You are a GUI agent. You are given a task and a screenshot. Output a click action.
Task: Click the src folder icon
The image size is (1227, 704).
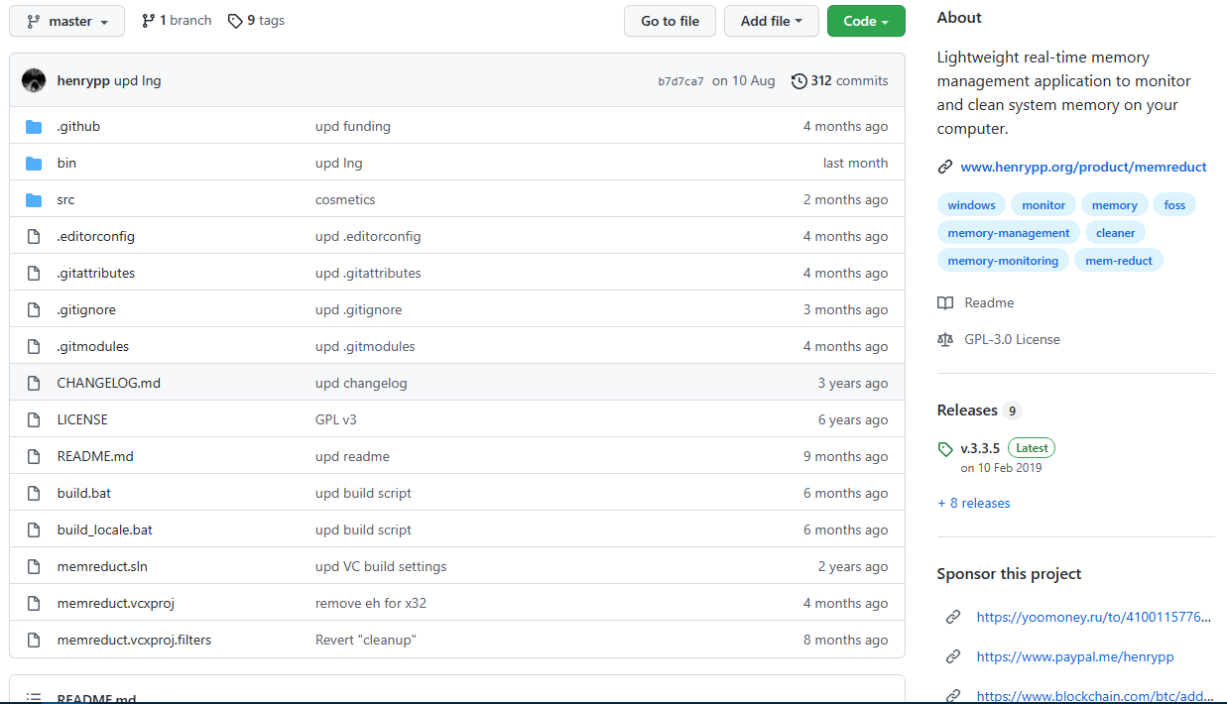point(34,199)
